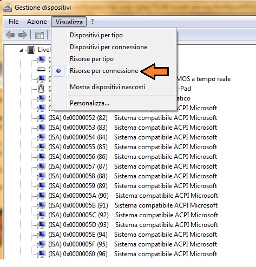
Task: Collapse the root computer tree node
Action: (21, 50)
